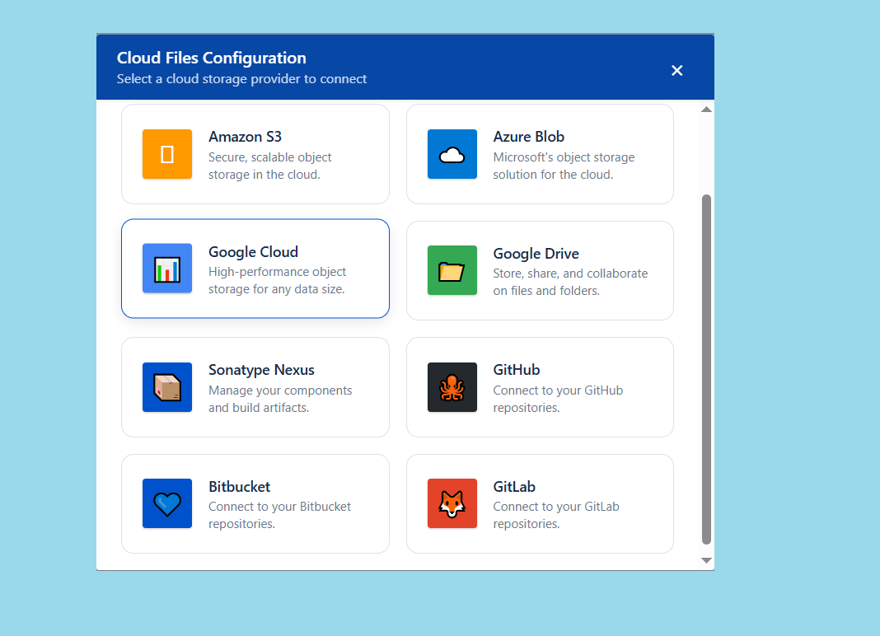Pick the Google Cloud provider title

253,252
